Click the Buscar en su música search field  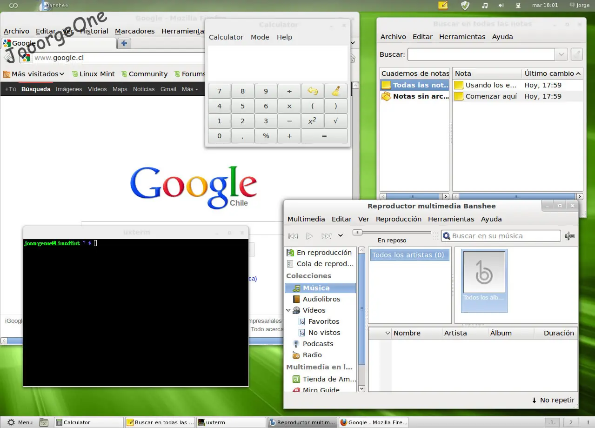(501, 236)
